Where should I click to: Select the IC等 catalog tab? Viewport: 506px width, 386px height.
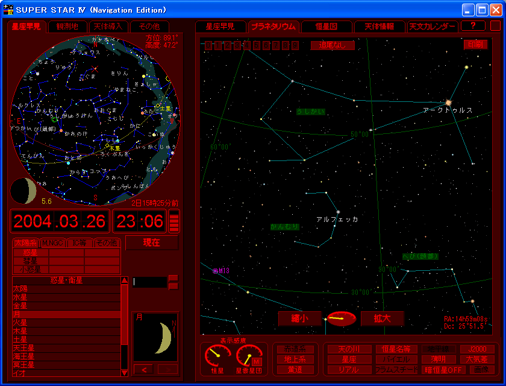point(80,243)
